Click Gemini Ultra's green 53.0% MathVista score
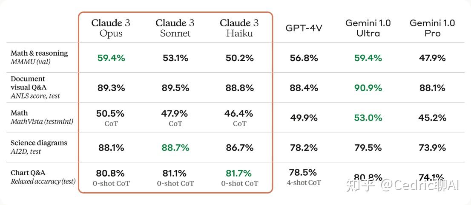 [x=368, y=118]
